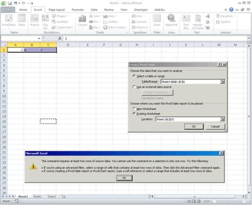Open the Charts group dialog launcher
This screenshot has width=252, height=205.
click(127, 33)
